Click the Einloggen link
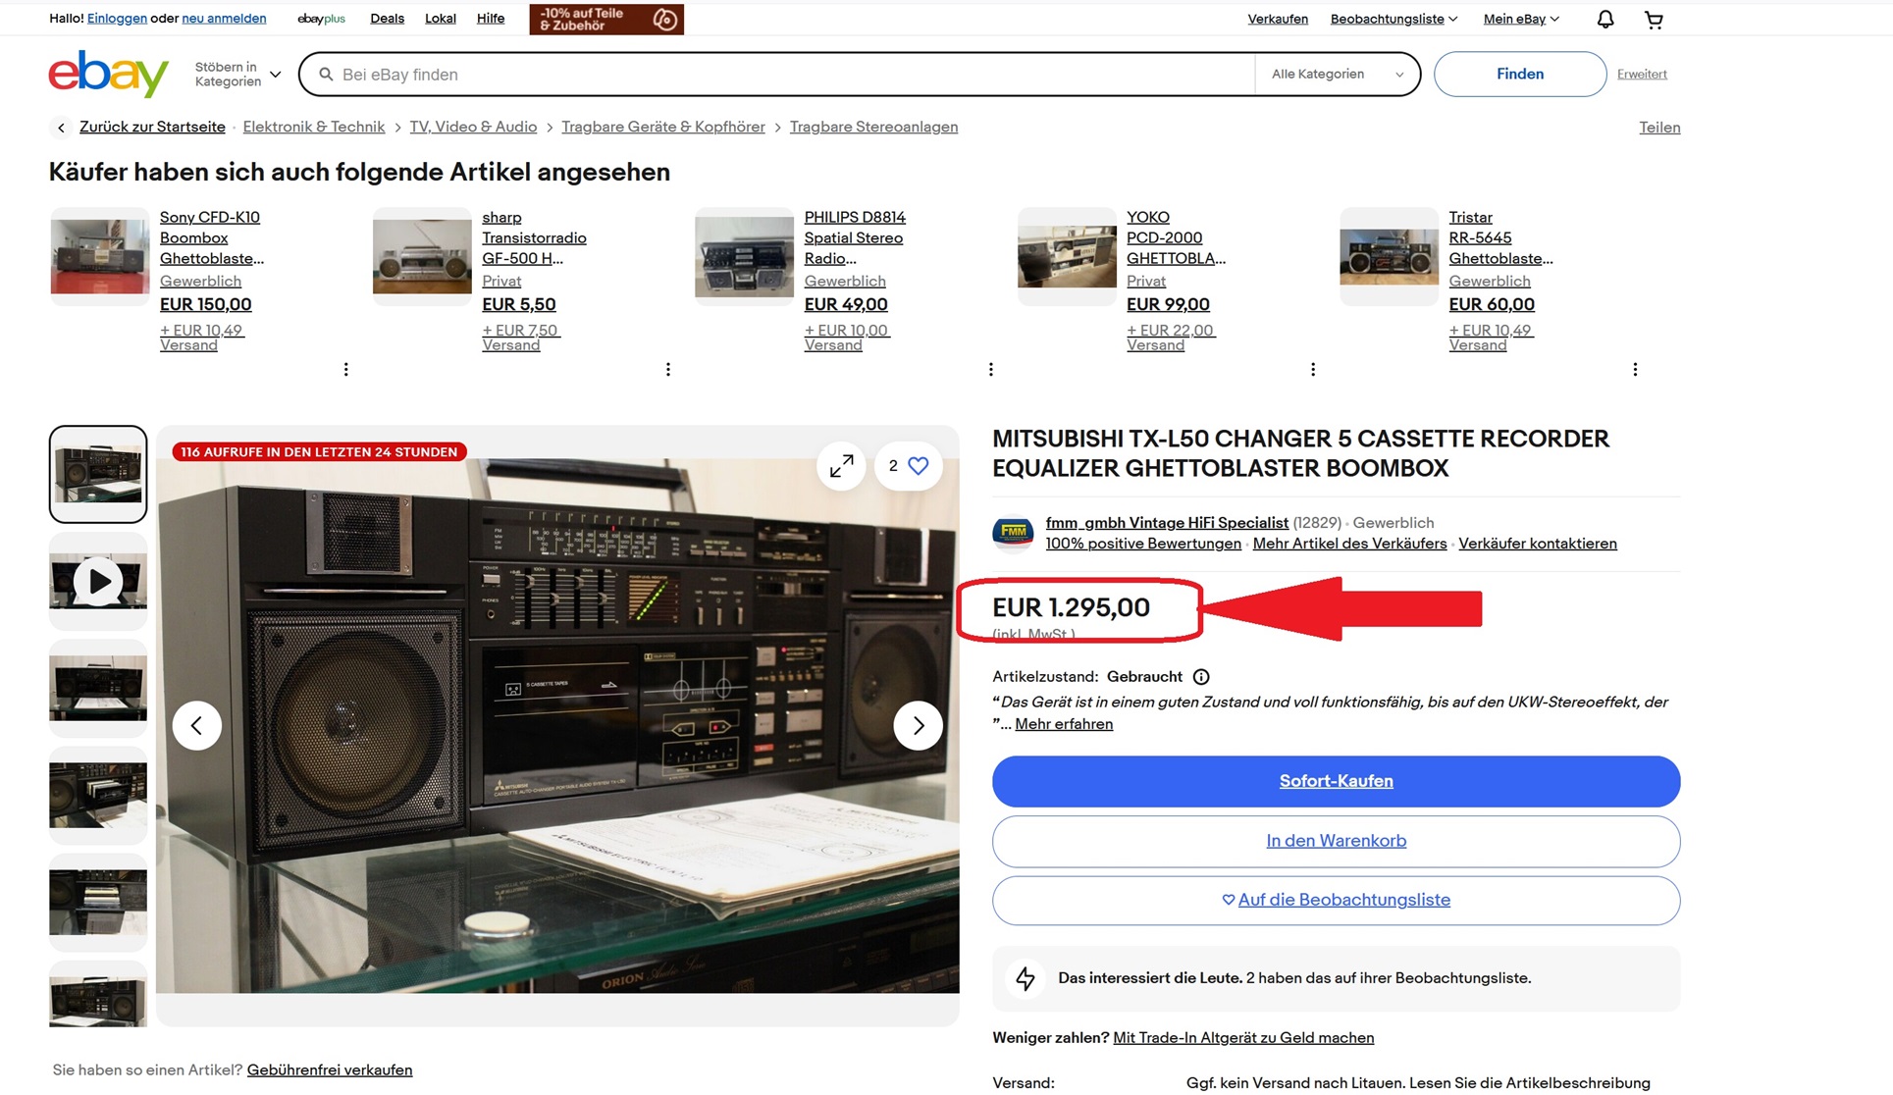Viewport: 1893px width, 1095px height. pos(117,19)
